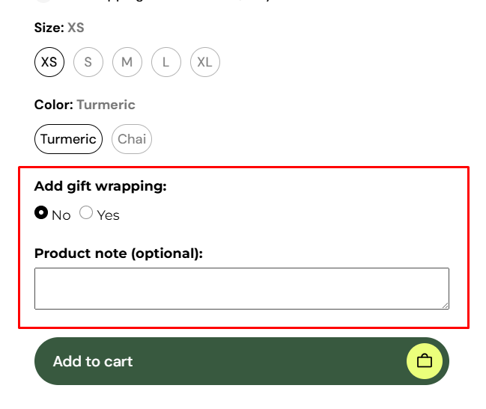Click the 'Size:' label text
Viewport: 486px width, 409px height.
tap(49, 28)
